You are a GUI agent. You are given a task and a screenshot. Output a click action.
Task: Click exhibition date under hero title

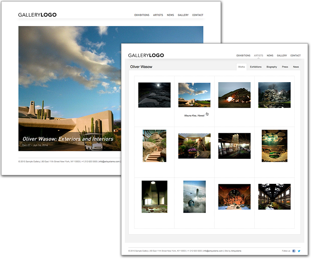coord(35,145)
